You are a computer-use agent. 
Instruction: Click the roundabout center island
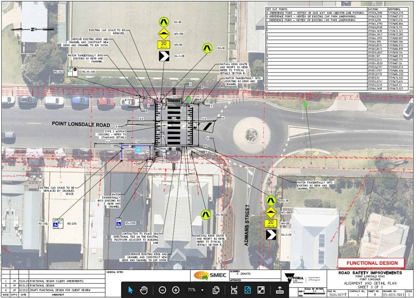pyautogui.click(x=251, y=134)
